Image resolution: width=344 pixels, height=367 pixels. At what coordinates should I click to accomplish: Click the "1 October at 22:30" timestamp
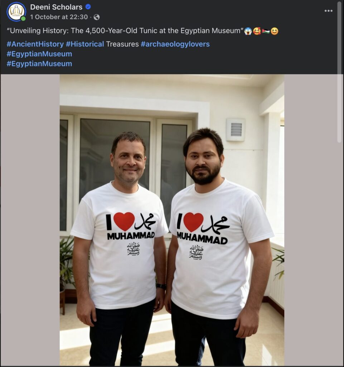(x=59, y=17)
